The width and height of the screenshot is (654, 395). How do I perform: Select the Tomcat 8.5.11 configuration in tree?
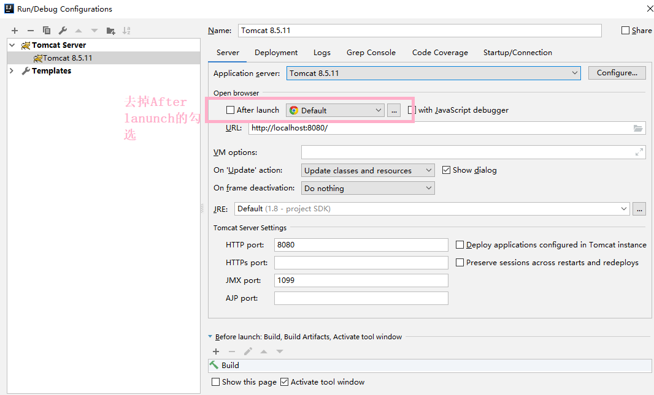104,58
